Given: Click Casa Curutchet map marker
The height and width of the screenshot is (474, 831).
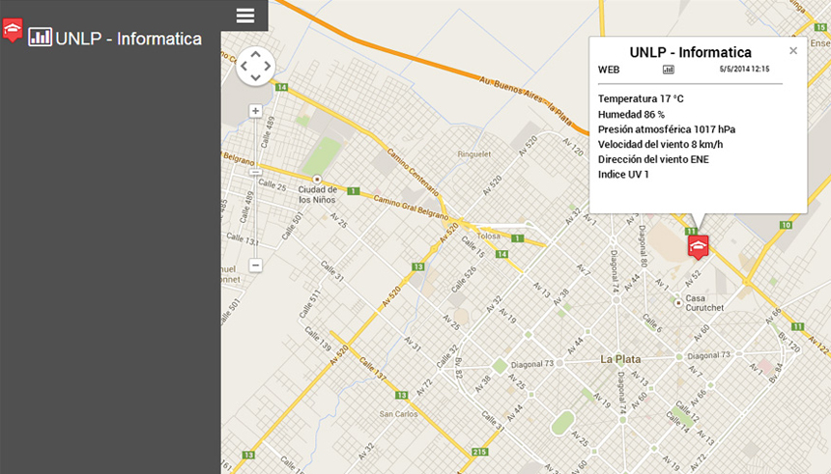Looking at the screenshot, I should 677,303.
